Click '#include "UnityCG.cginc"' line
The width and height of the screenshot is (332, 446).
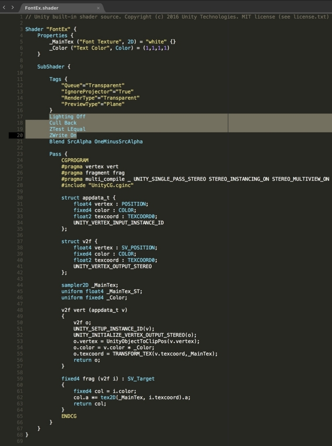[97, 186]
